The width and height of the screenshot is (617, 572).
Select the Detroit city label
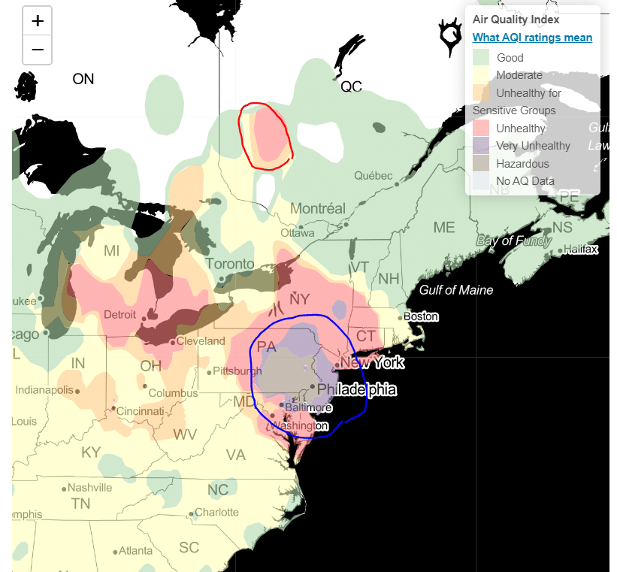click(x=120, y=314)
